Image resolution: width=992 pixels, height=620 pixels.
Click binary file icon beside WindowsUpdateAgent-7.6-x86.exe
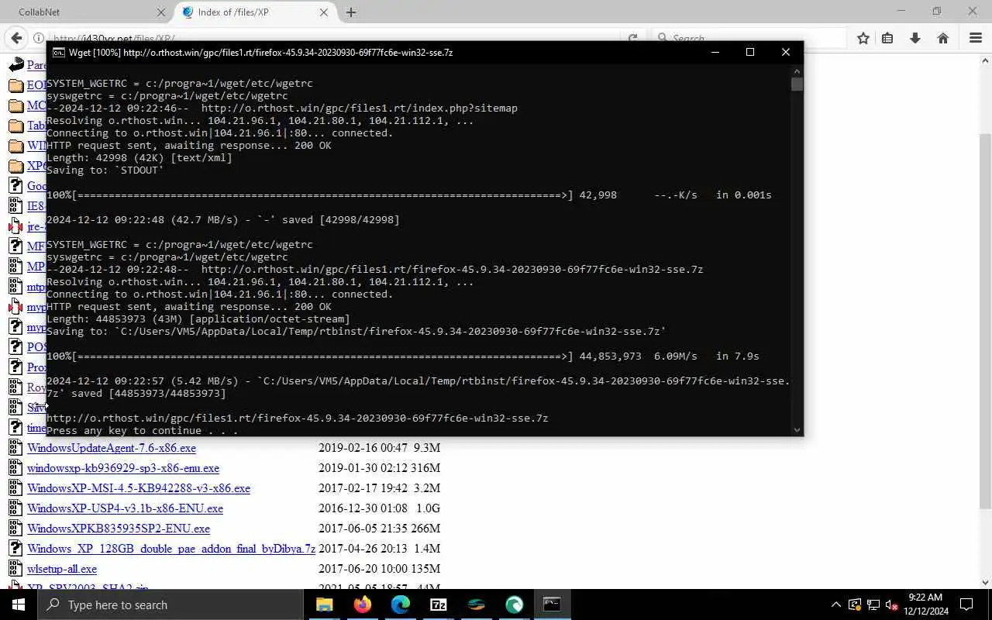tap(15, 447)
